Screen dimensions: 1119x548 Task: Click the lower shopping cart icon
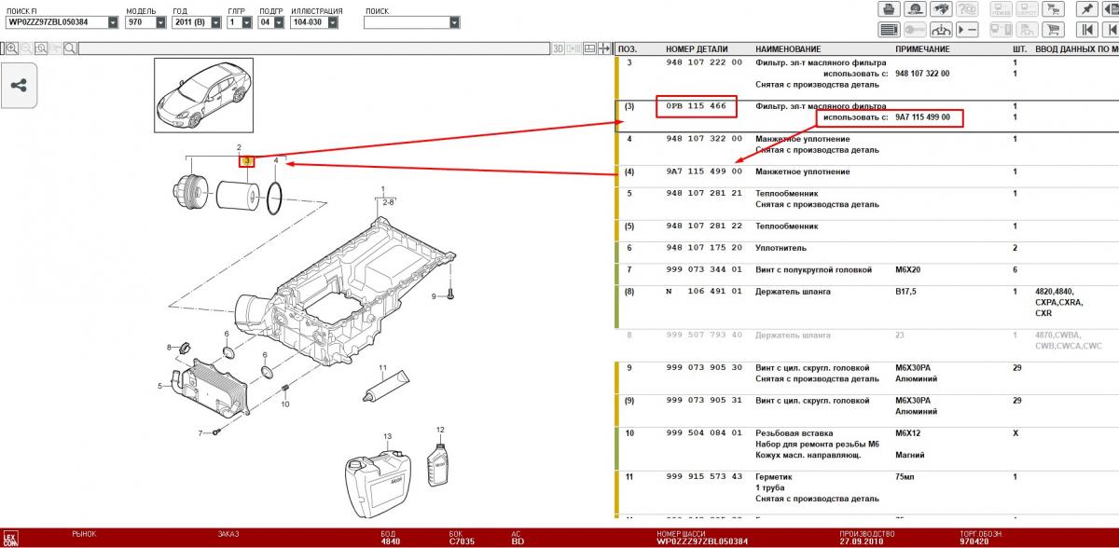pyautogui.click(x=1055, y=29)
